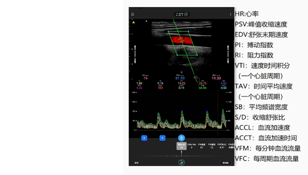The height and width of the screenshot is (175, 308).
Task: Select the PRF(kHz) 4.17 parameter
Action: 222,146
